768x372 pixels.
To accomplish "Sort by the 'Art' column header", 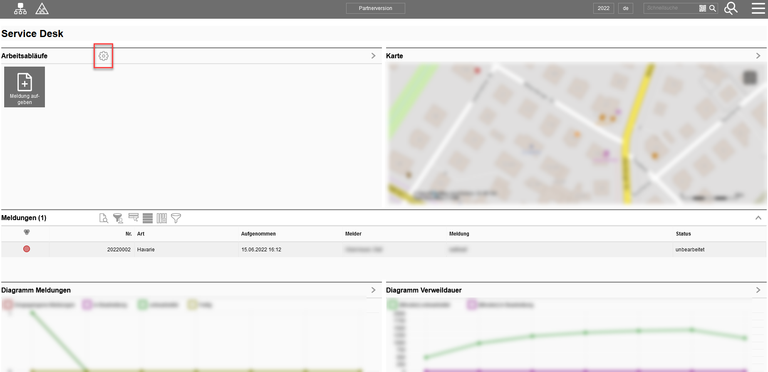I will tap(141, 234).
